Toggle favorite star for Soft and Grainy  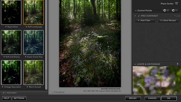coord(4,57)
